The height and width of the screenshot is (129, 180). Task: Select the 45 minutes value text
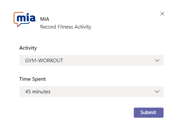(38, 92)
